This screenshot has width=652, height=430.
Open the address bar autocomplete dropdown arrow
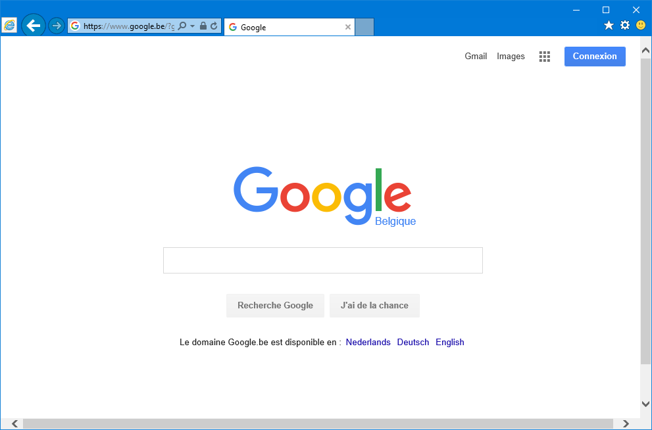point(193,26)
